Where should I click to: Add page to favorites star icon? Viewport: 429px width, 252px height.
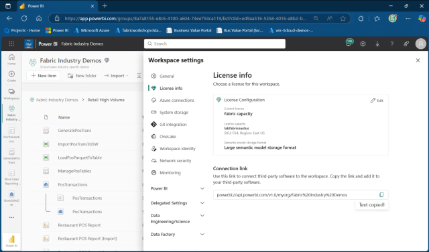pyautogui.click(x=343, y=18)
